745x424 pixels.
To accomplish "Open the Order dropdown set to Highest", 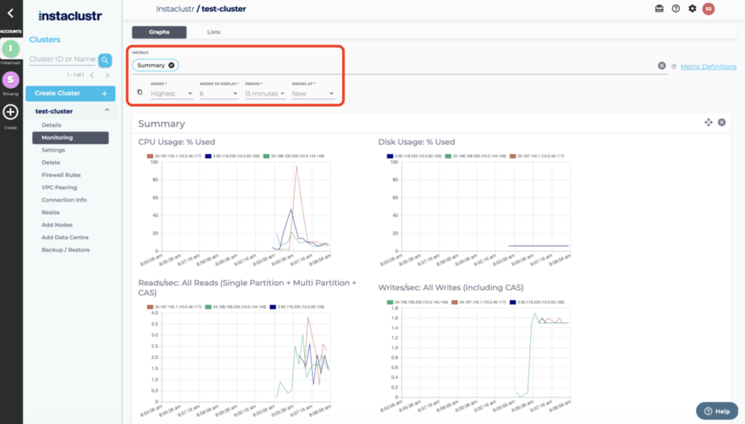I will pos(172,94).
